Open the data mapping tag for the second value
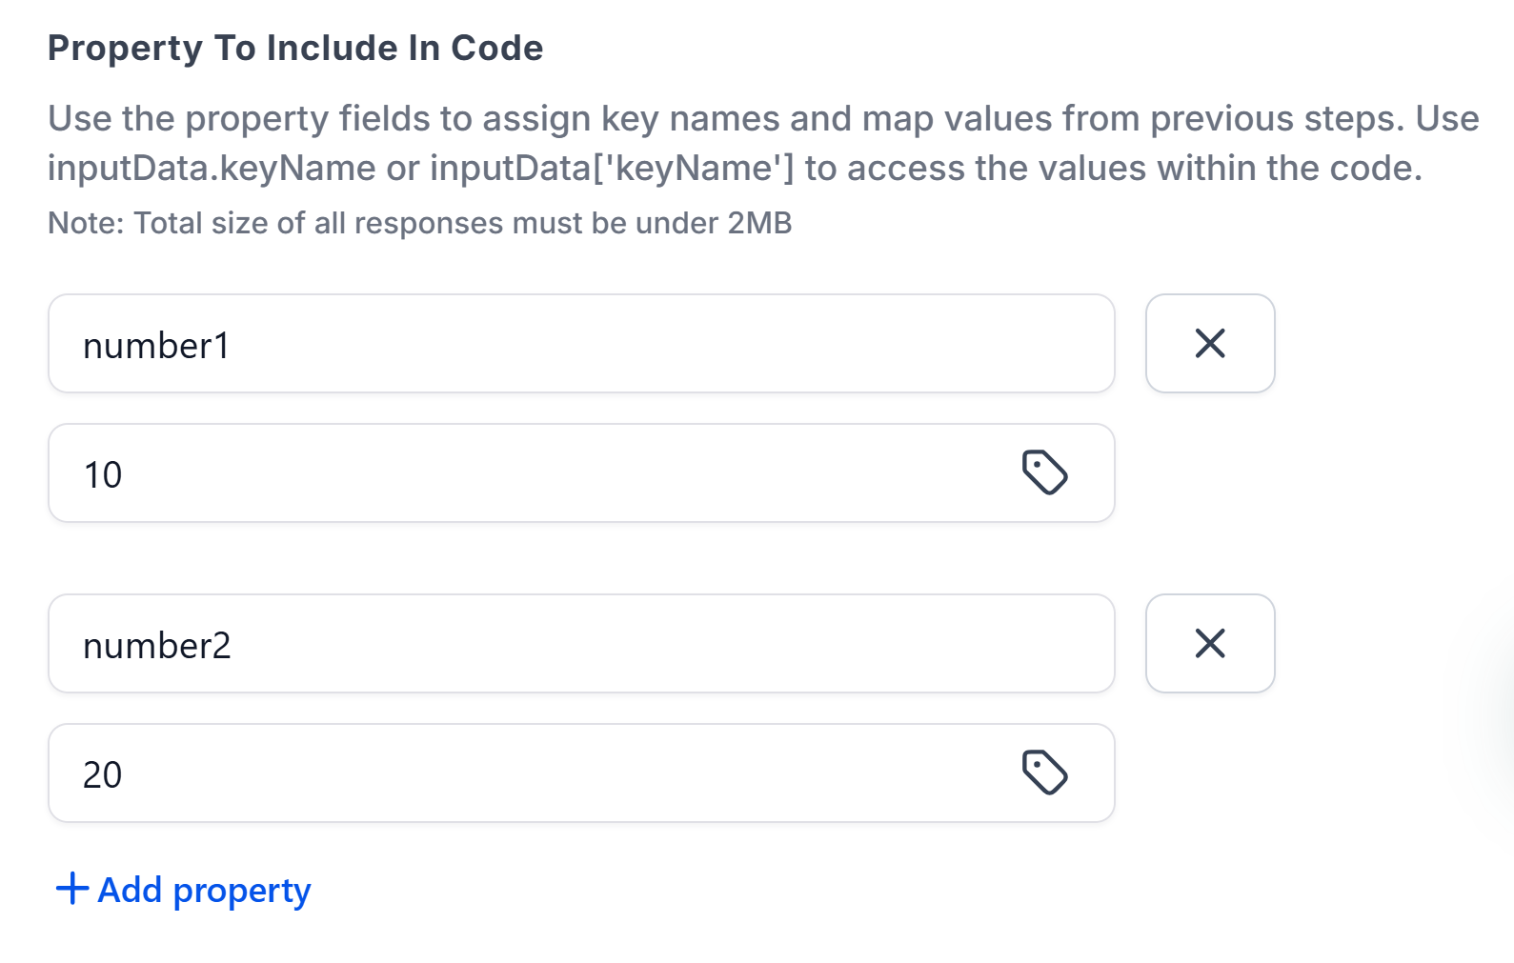This screenshot has width=1514, height=963. [x=1044, y=772]
